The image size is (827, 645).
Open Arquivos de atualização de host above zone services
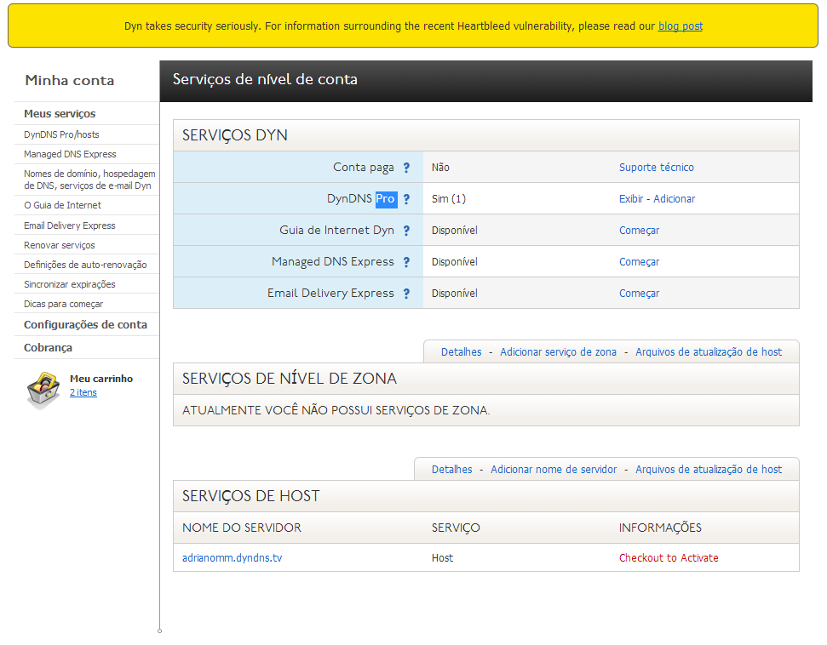pos(709,352)
